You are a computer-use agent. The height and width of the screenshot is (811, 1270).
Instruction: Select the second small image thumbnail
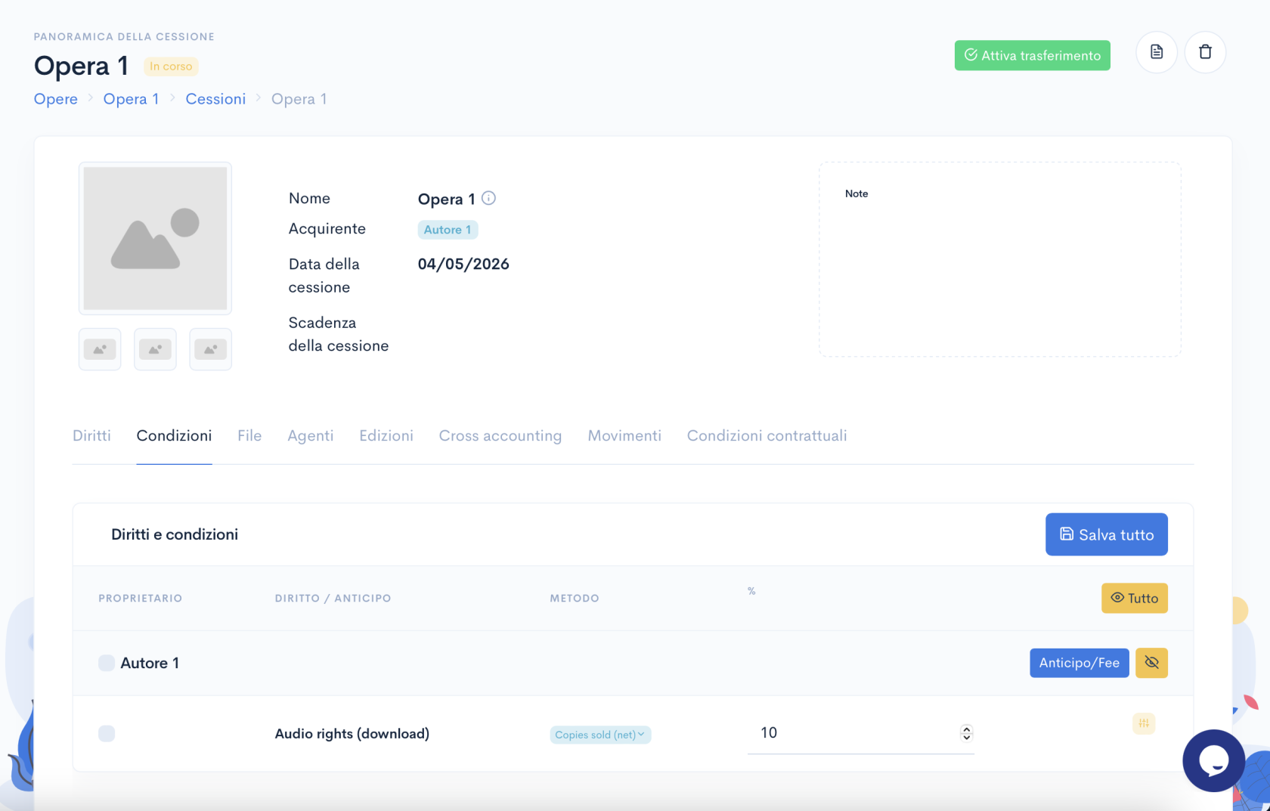[155, 349]
